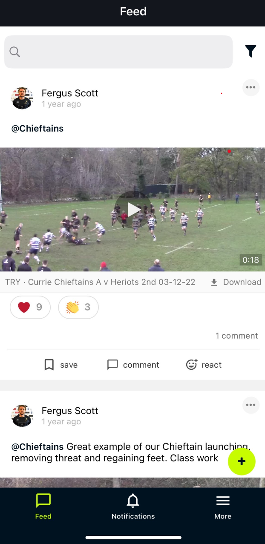The height and width of the screenshot is (544, 265).
Task: Open the react emoji picker
Action: 204,365
